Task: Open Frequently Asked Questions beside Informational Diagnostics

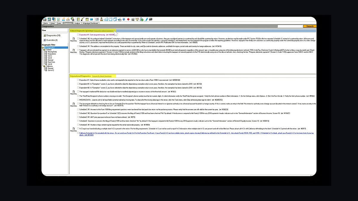Action: click(102, 76)
